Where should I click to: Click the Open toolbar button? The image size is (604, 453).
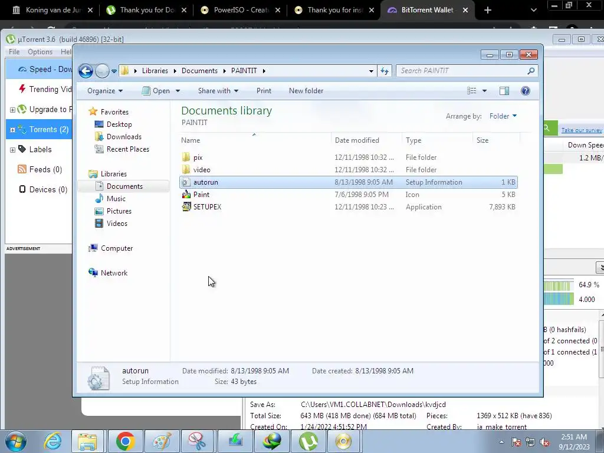[x=156, y=91]
